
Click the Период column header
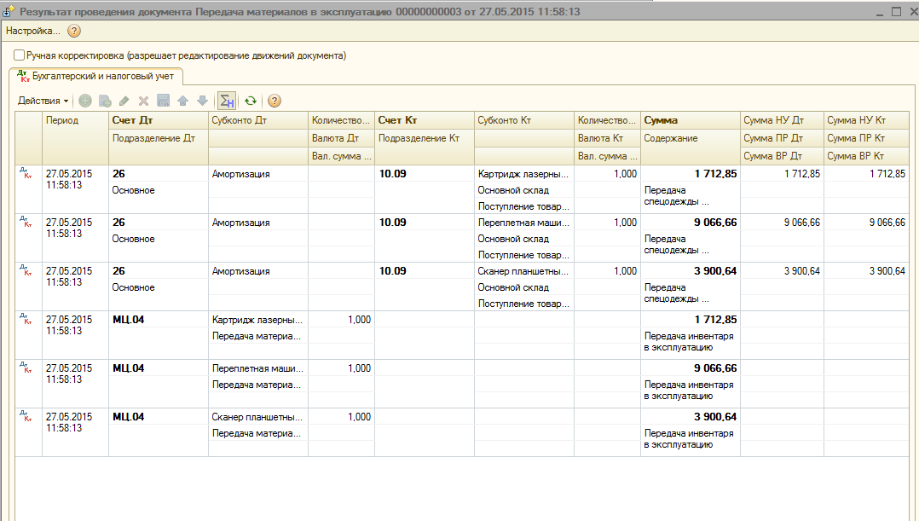(x=62, y=121)
